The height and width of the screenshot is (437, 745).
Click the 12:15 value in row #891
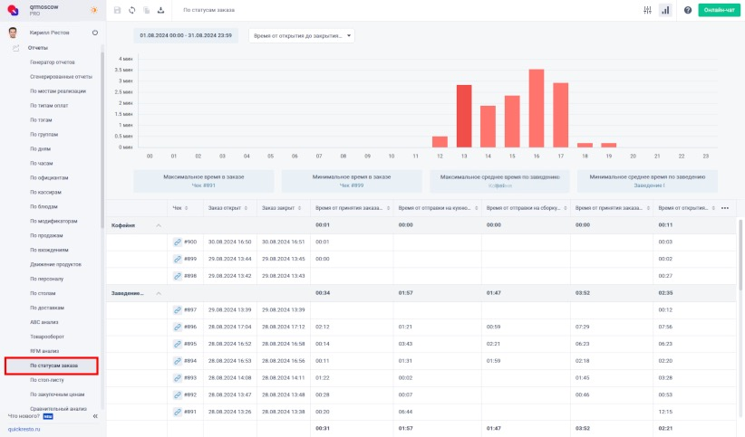(x=665, y=412)
